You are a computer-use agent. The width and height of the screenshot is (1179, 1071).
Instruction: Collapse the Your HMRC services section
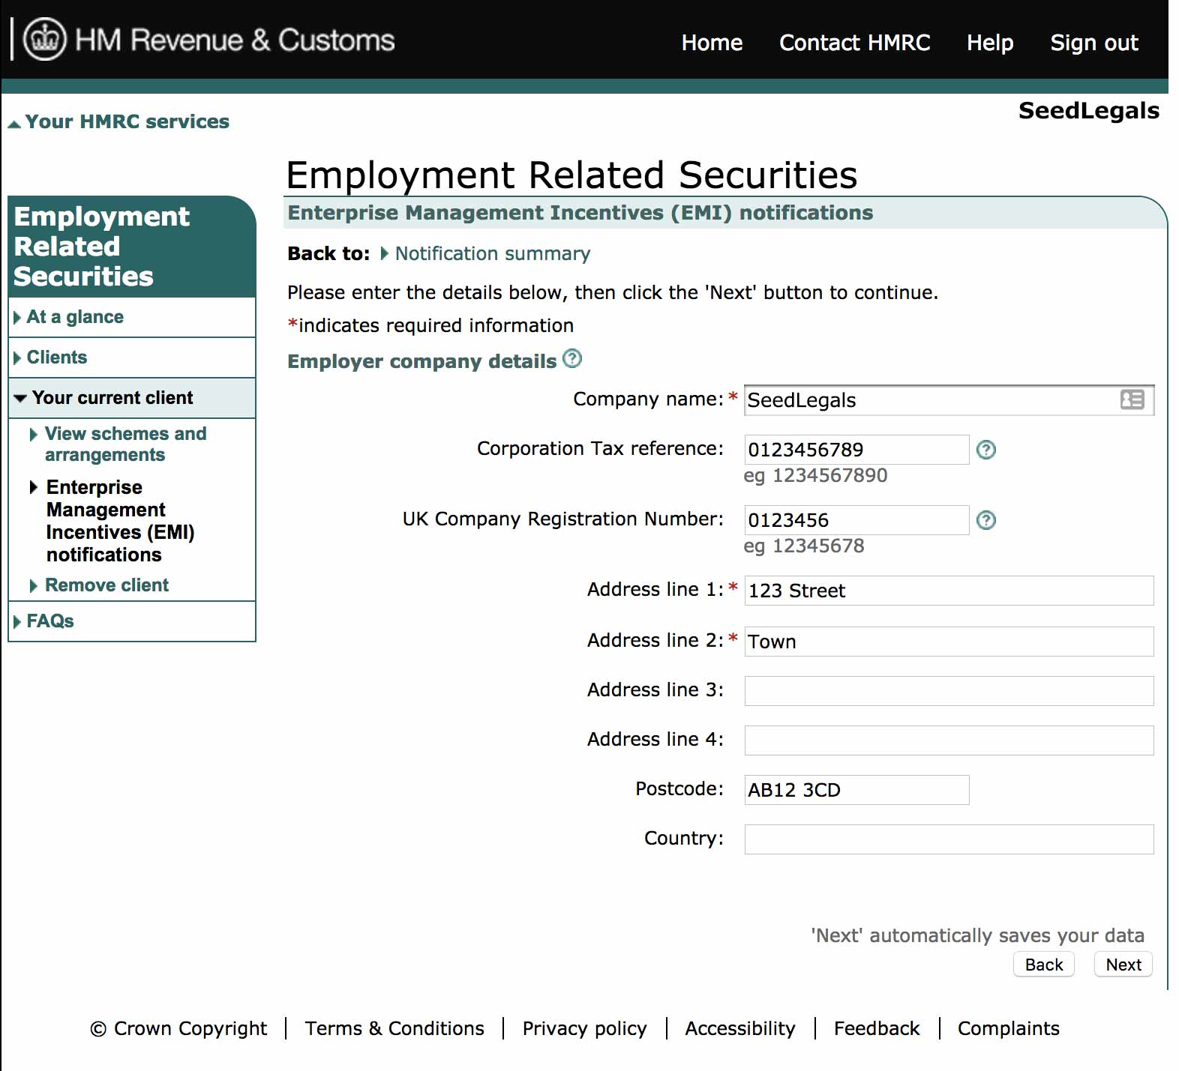(x=119, y=122)
